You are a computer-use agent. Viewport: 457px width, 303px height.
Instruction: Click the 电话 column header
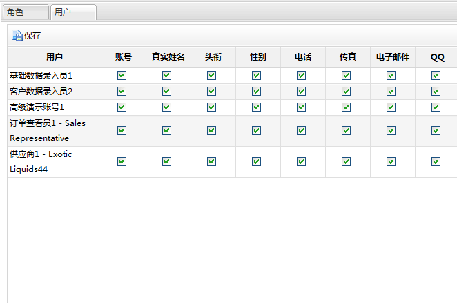point(303,57)
